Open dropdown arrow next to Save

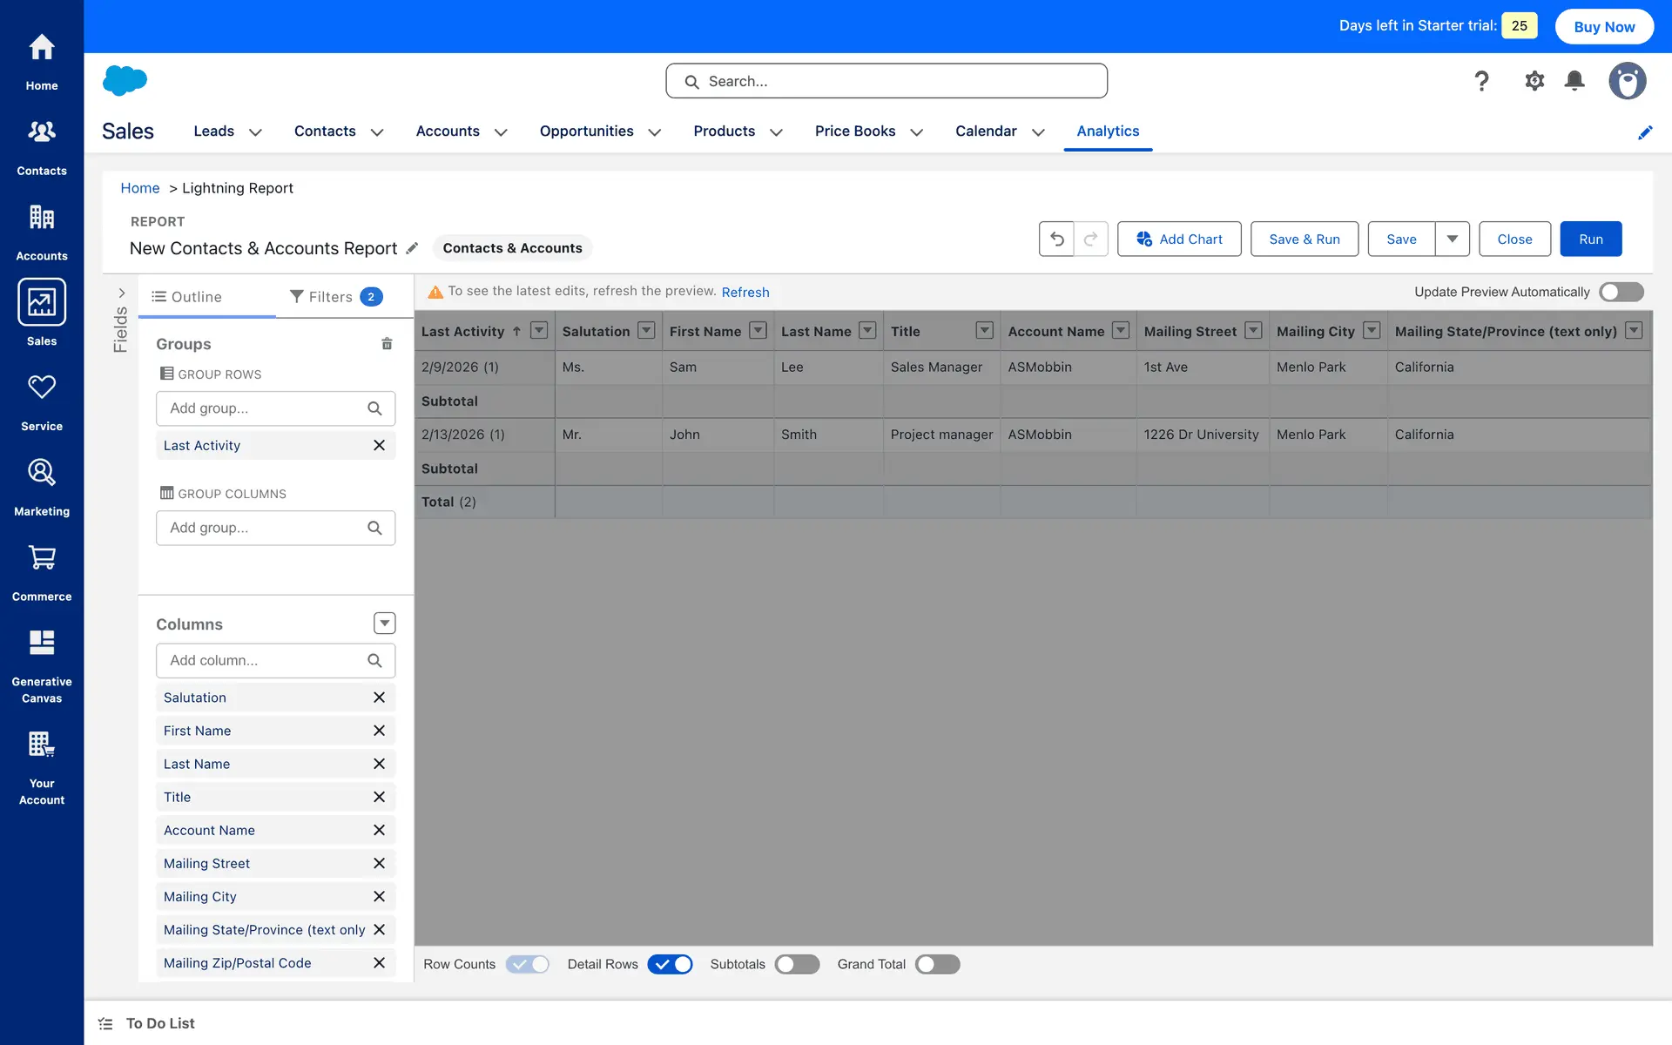tap(1452, 239)
